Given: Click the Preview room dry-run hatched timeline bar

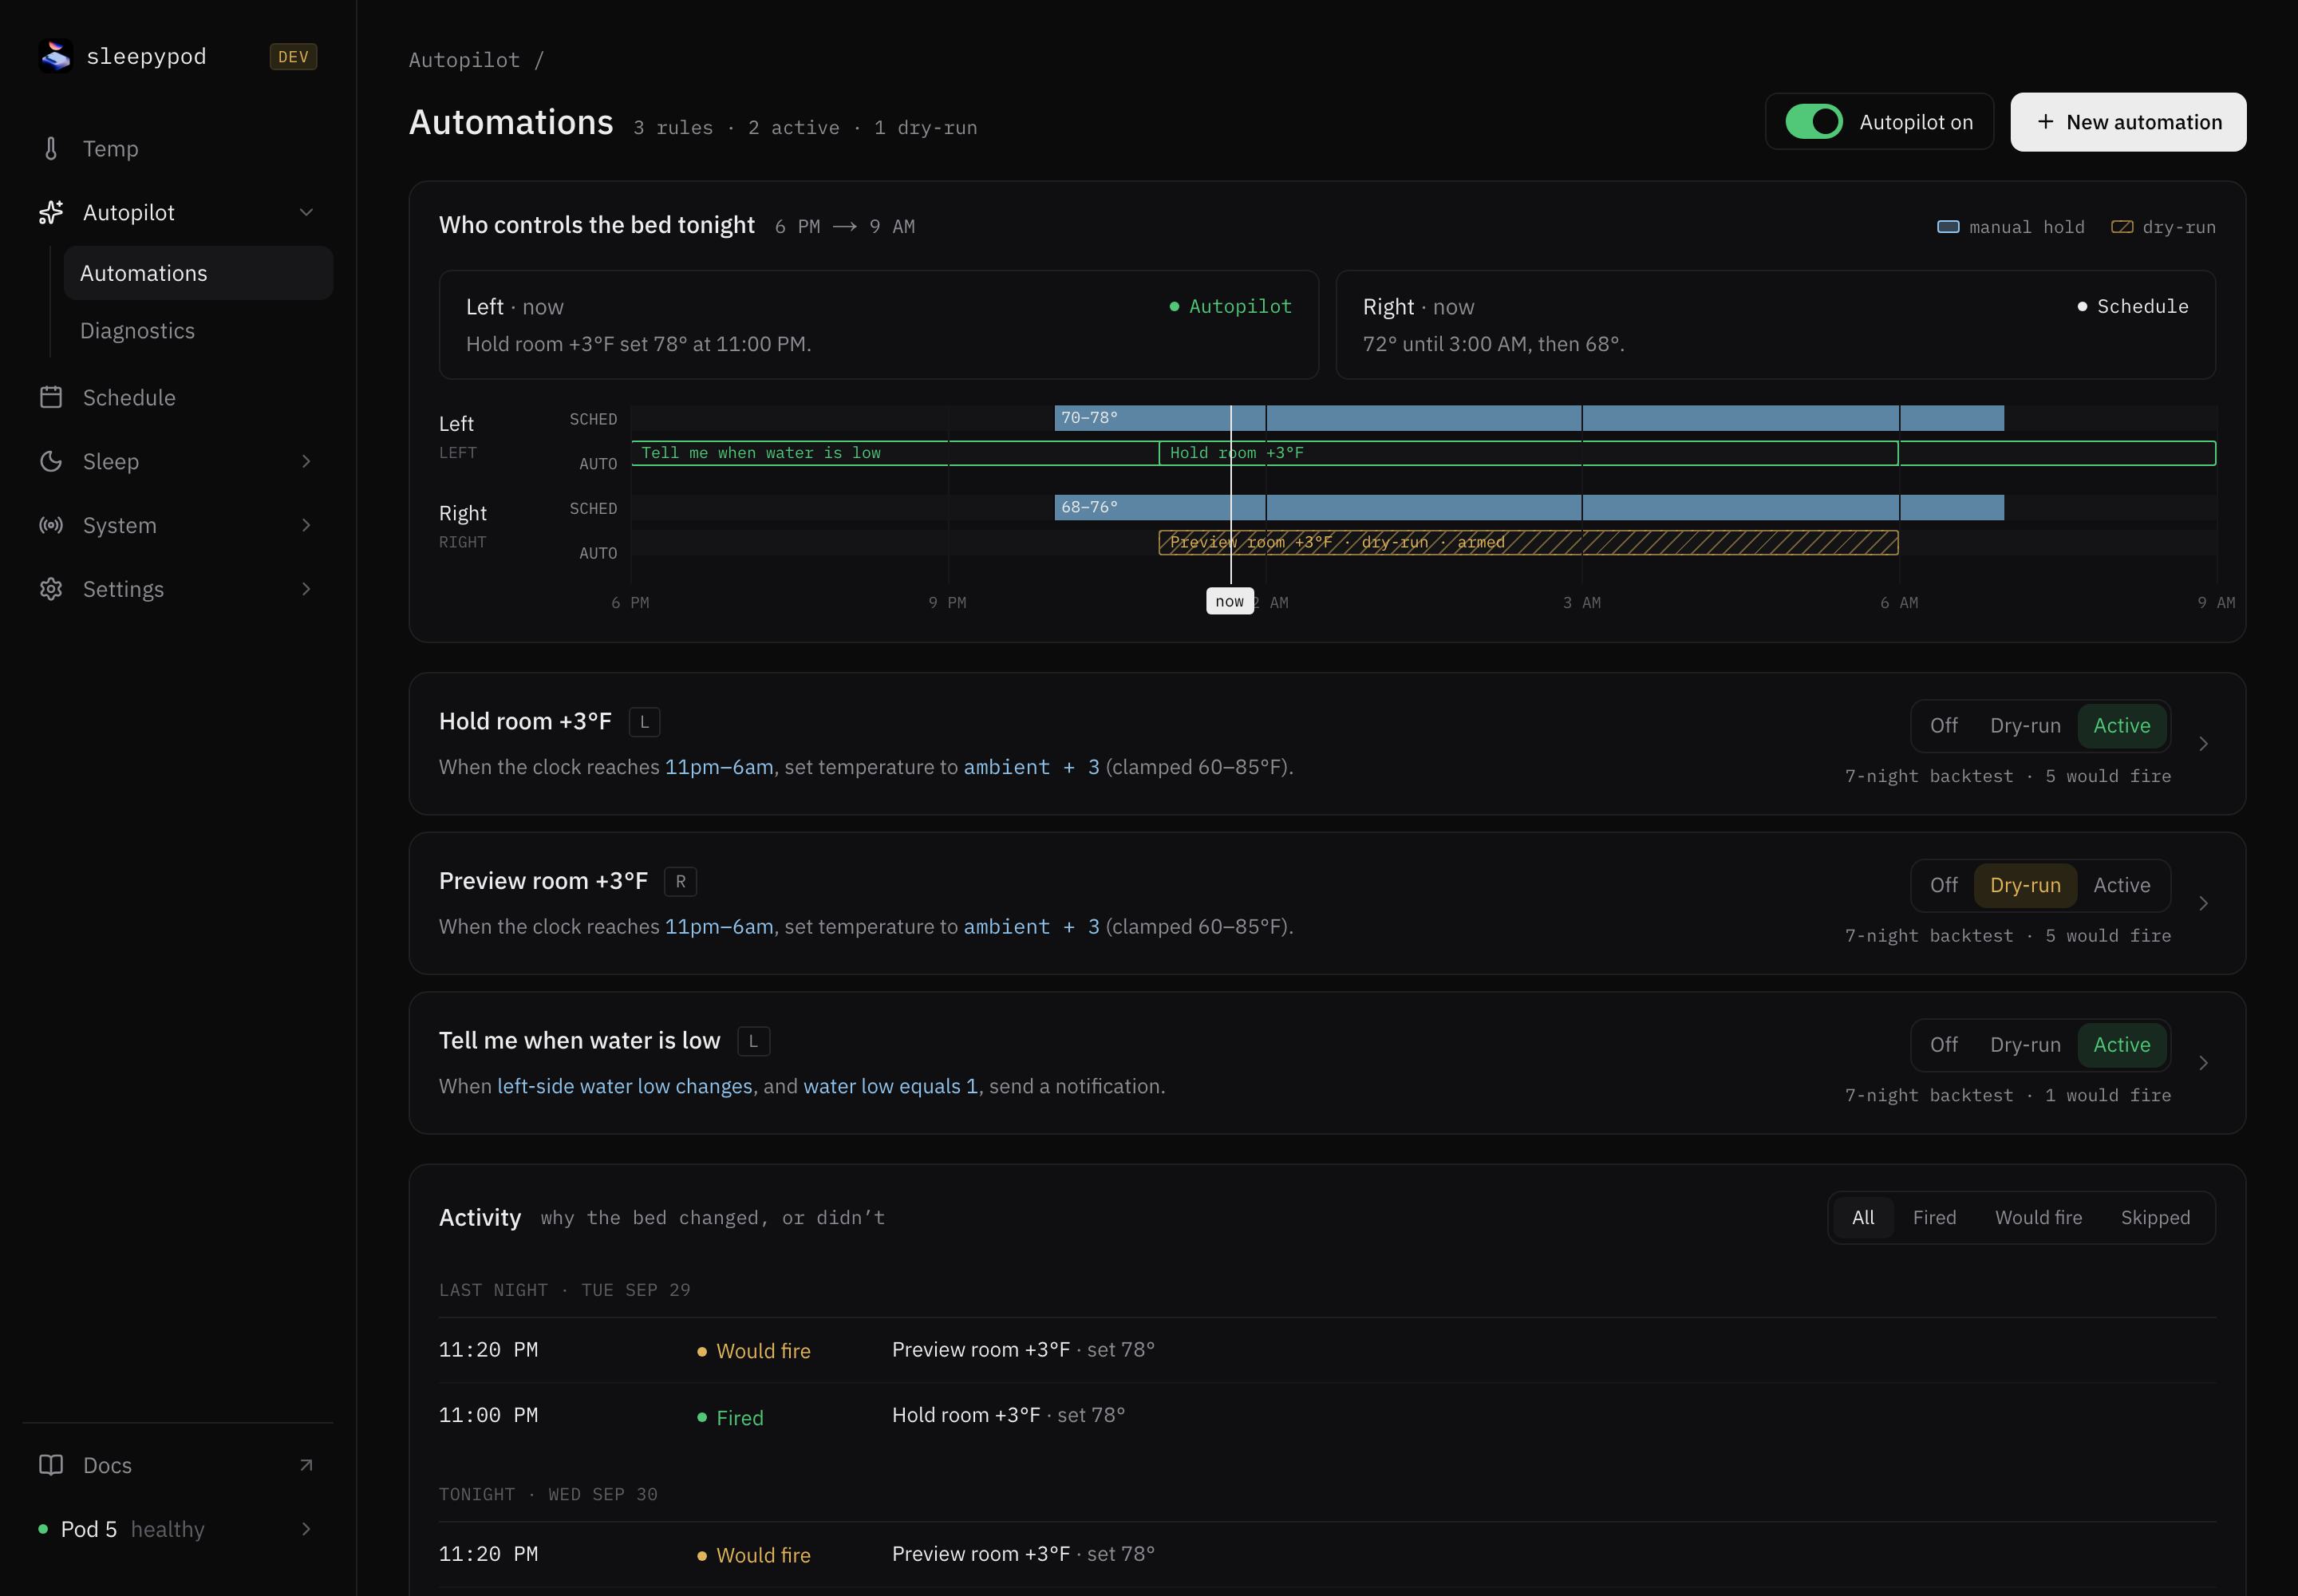Looking at the screenshot, I should pos(1528,543).
